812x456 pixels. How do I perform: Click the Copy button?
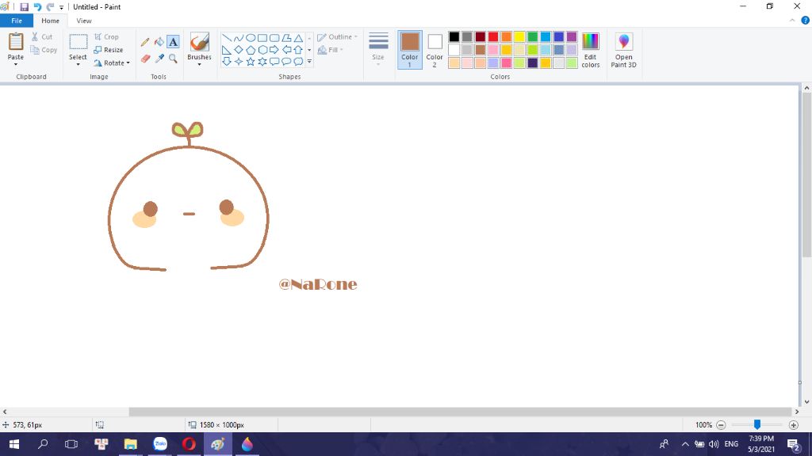coord(44,50)
